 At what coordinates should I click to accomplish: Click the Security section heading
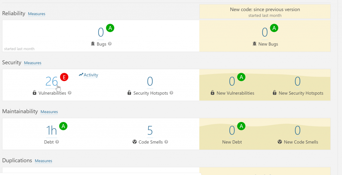(x=12, y=62)
